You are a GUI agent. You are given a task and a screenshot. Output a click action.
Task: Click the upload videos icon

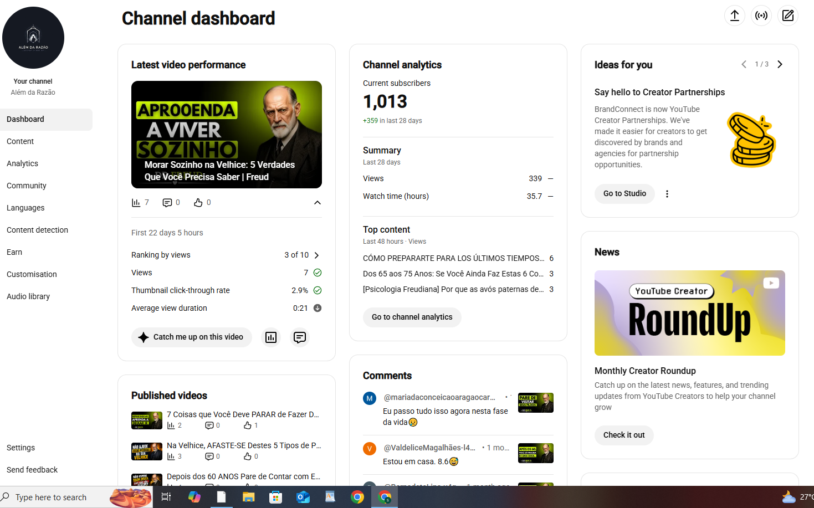click(735, 16)
